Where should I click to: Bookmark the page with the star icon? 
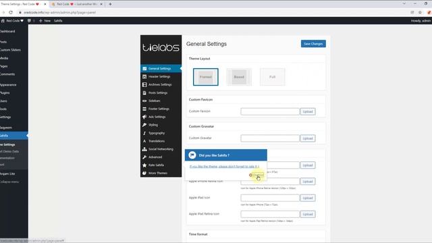click(420, 12)
